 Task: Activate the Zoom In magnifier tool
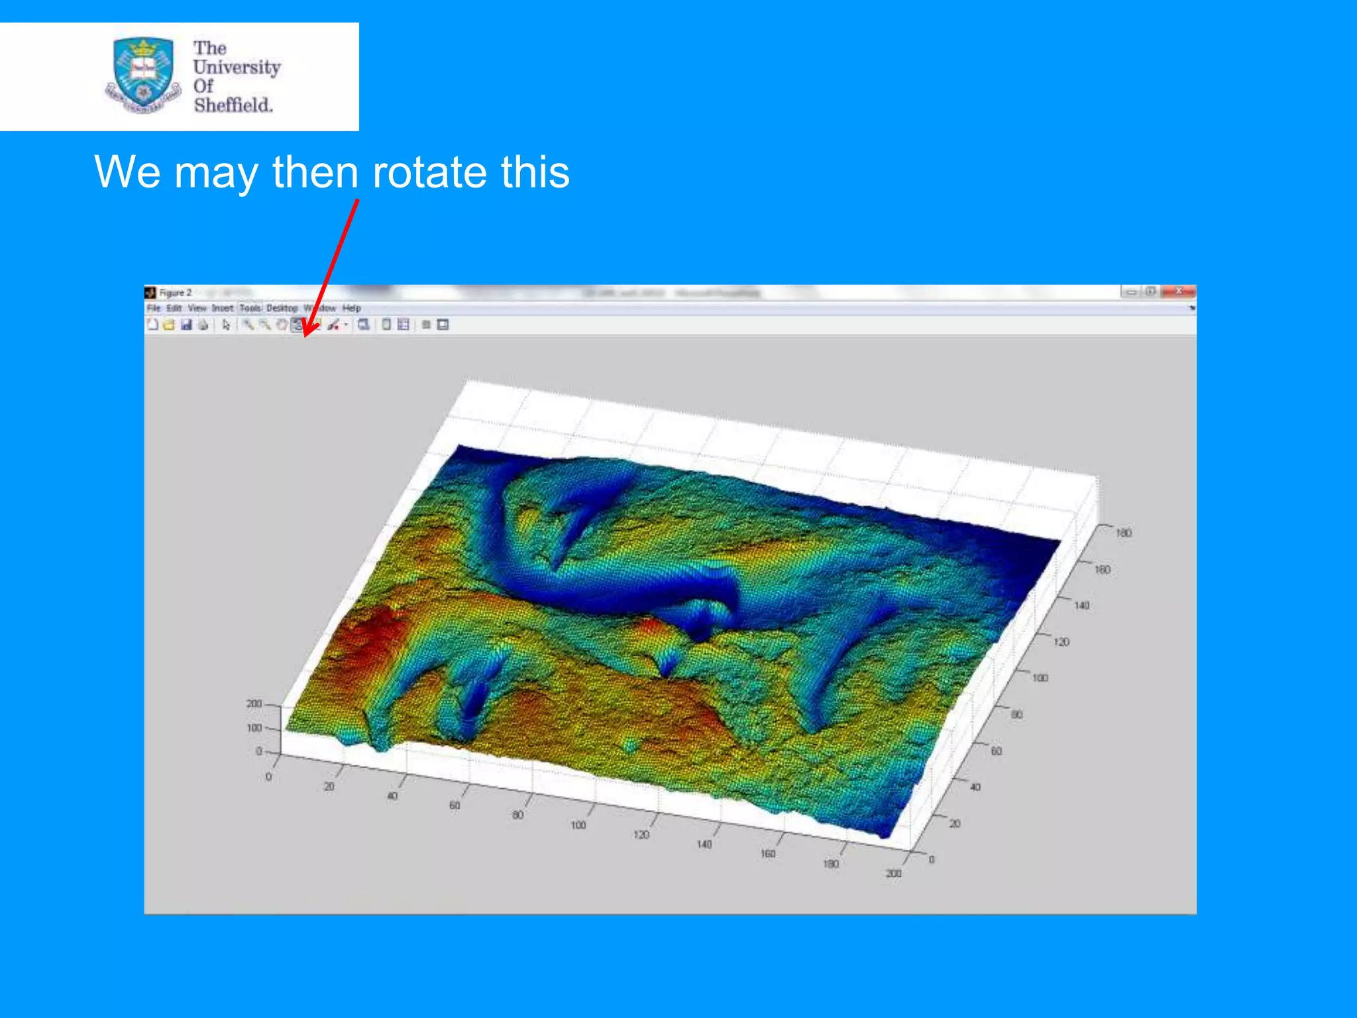tap(248, 324)
